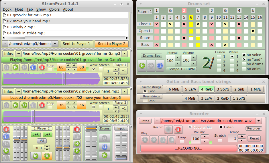Click the browse button beside record.wav path
This screenshot has height=163, width=269.
[157, 121]
